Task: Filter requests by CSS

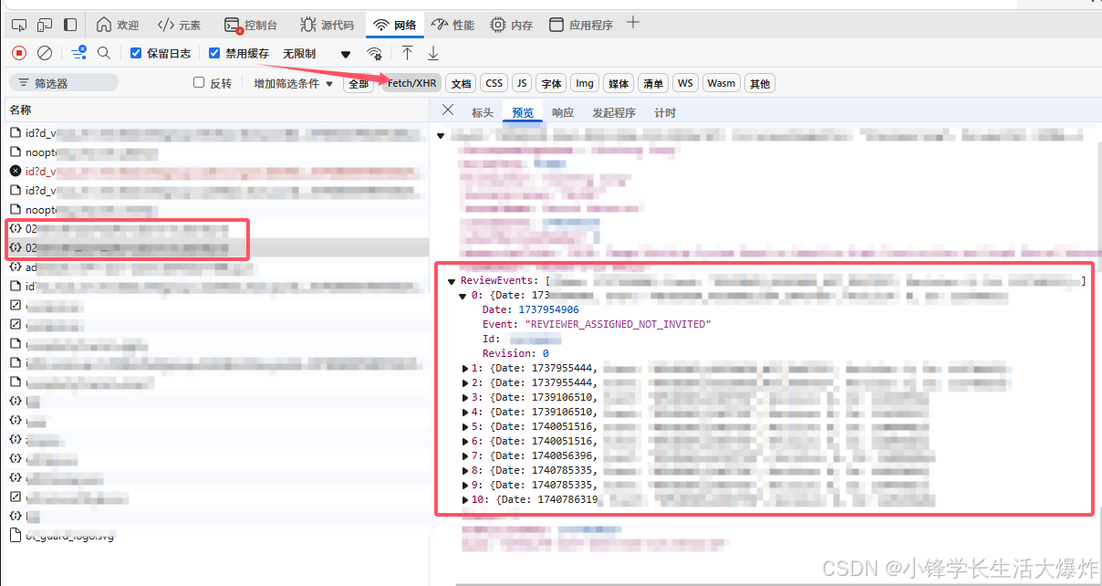Action: click(x=494, y=83)
